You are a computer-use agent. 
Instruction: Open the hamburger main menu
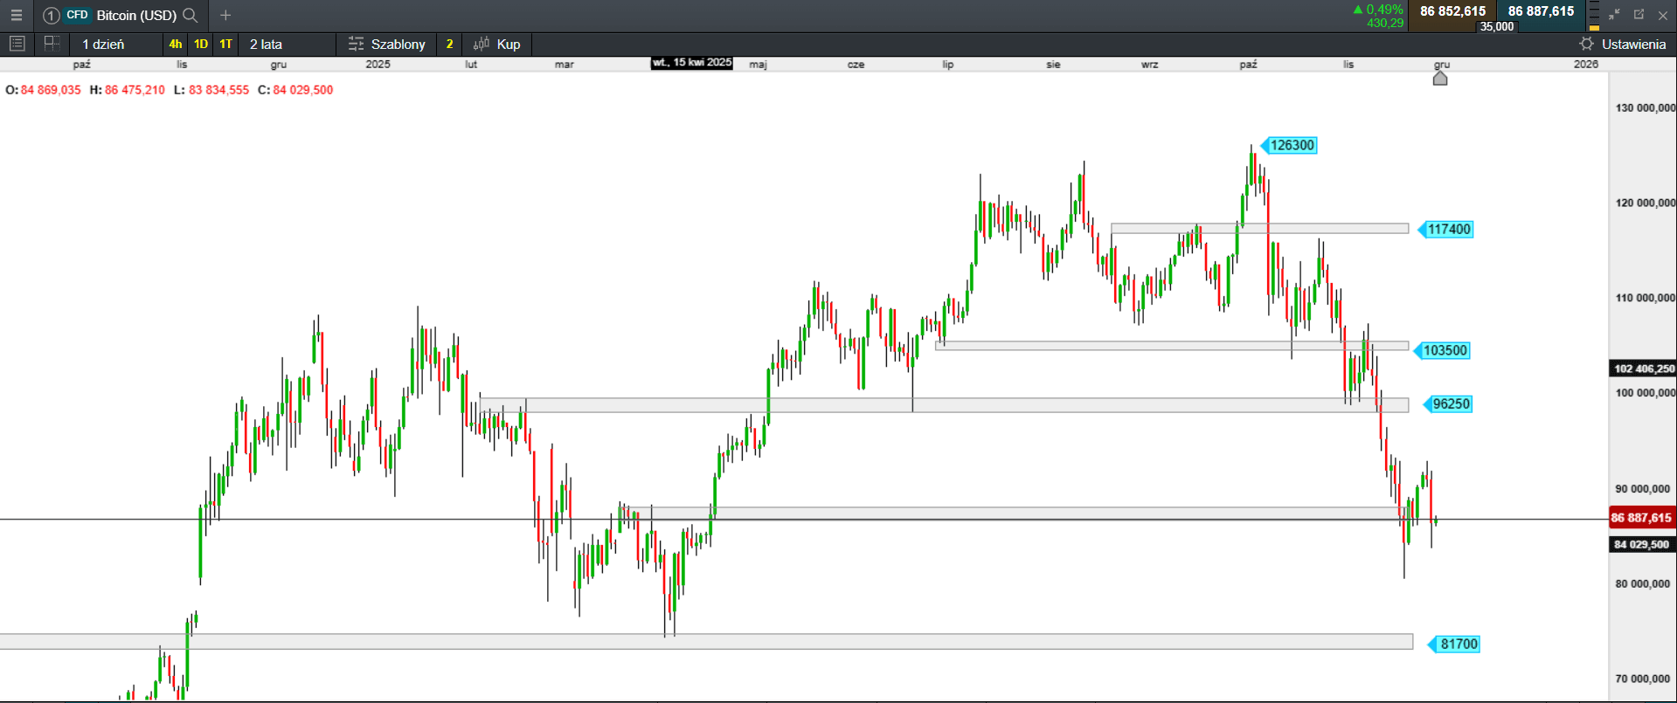click(16, 15)
